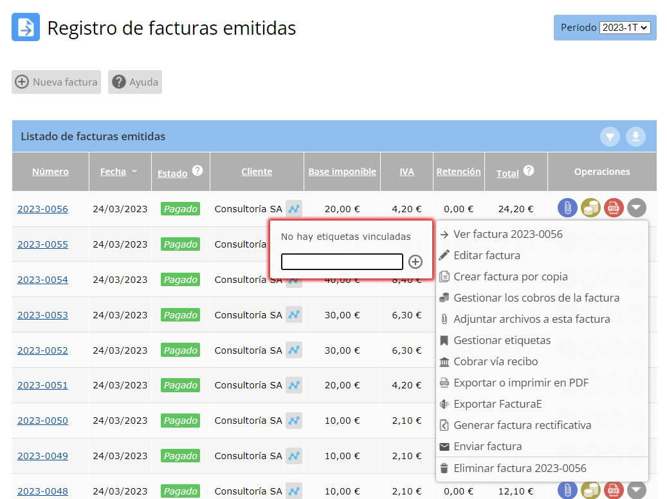Click the registro de facturas page icon

tap(26, 27)
